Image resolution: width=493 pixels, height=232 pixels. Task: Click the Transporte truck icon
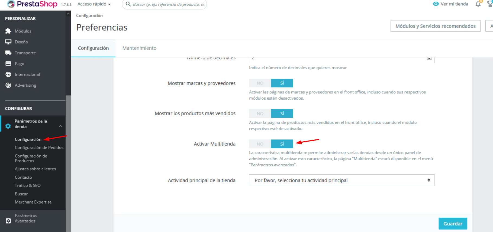point(8,53)
